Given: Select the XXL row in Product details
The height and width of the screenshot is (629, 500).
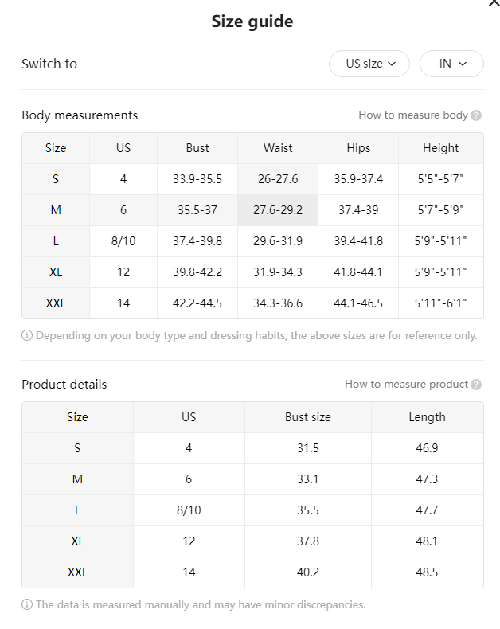Looking at the screenshot, I should tap(252, 572).
